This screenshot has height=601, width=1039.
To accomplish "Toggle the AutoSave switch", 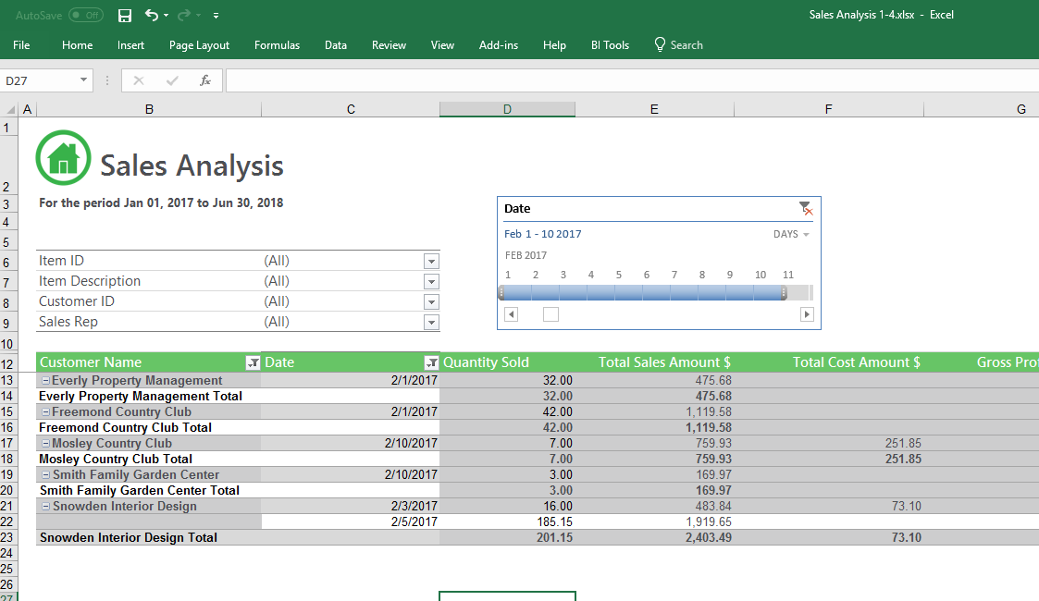I will (86, 15).
